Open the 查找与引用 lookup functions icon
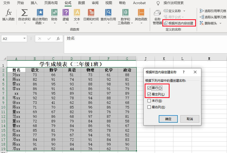 [x=108, y=13]
